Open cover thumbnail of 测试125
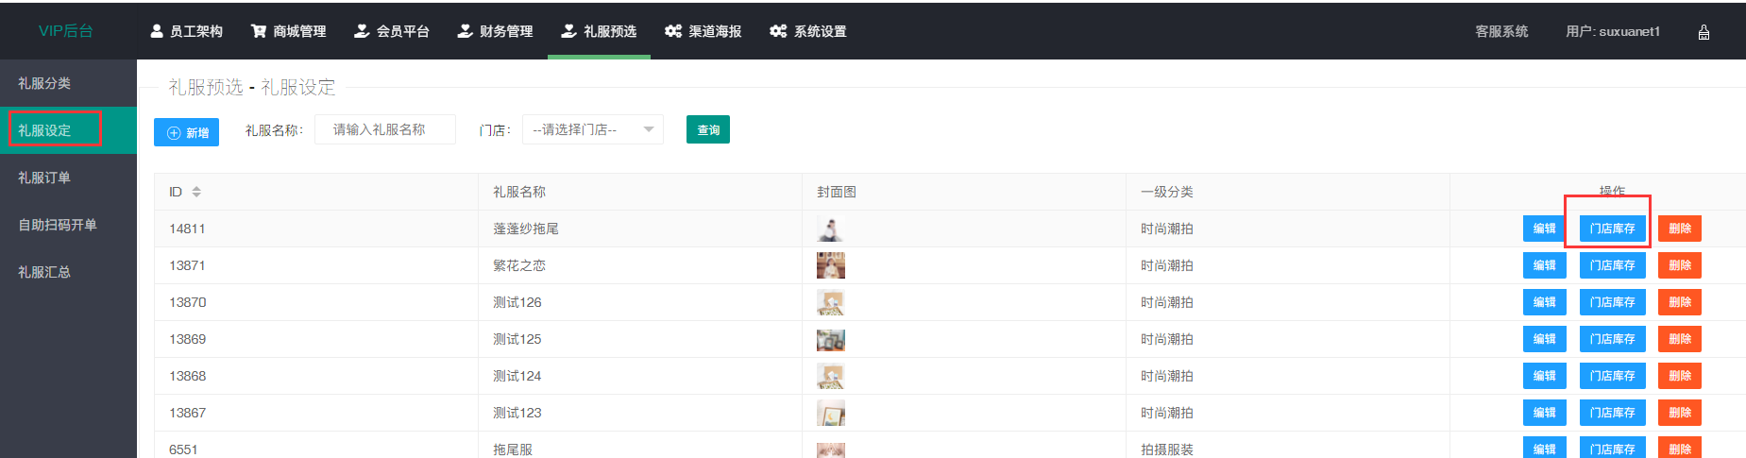The width and height of the screenshot is (1746, 458). pos(830,340)
